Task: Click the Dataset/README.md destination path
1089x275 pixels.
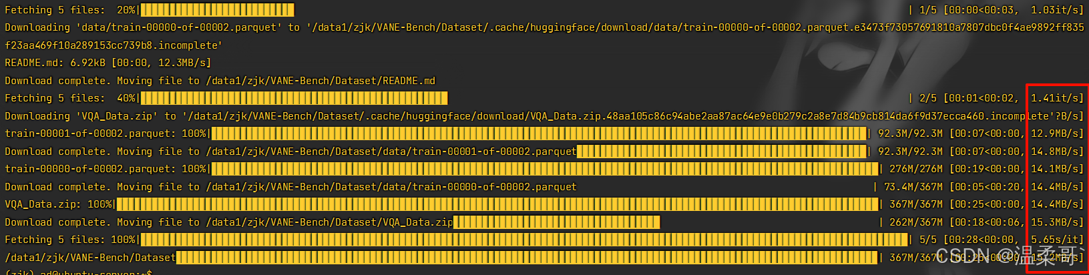Action: [320, 81]
